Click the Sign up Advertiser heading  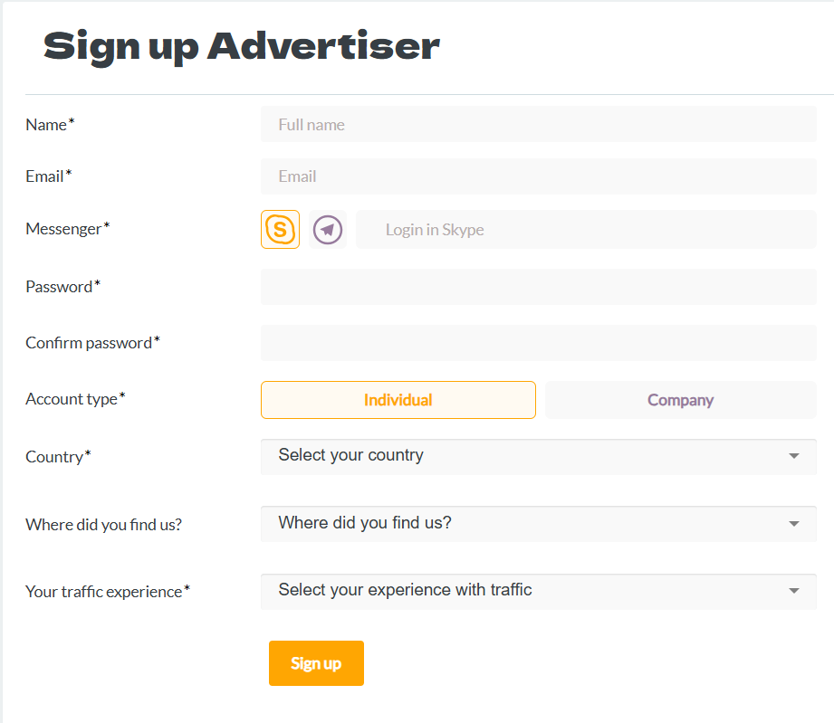point(242,47)
